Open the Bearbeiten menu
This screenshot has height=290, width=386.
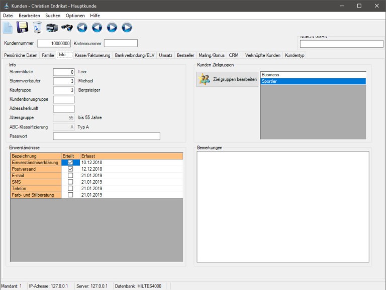coord(29,16)
